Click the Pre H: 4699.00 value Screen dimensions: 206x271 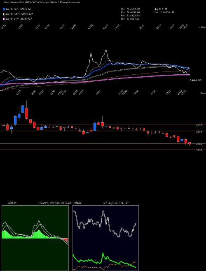pos(131,12)
